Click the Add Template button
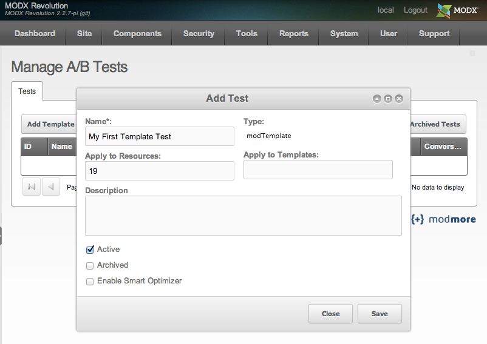 [49, 124]
